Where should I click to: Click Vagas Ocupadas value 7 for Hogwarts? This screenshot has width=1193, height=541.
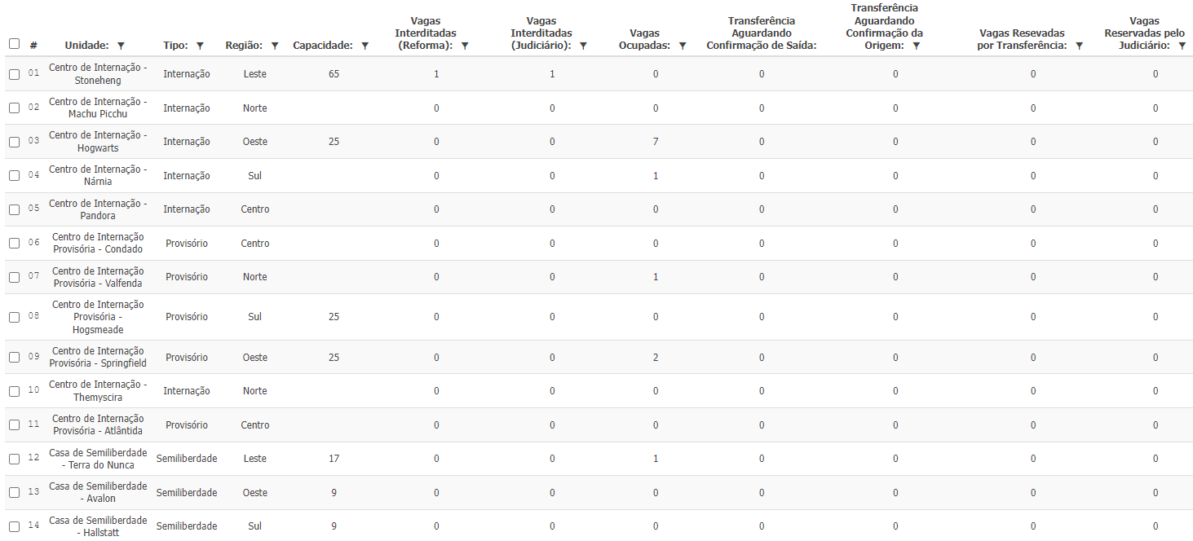[656, 142]
